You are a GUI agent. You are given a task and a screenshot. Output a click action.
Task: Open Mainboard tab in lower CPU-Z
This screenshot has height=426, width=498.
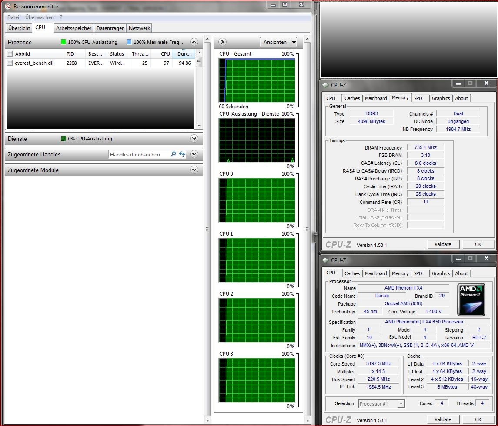coord(376,273)
